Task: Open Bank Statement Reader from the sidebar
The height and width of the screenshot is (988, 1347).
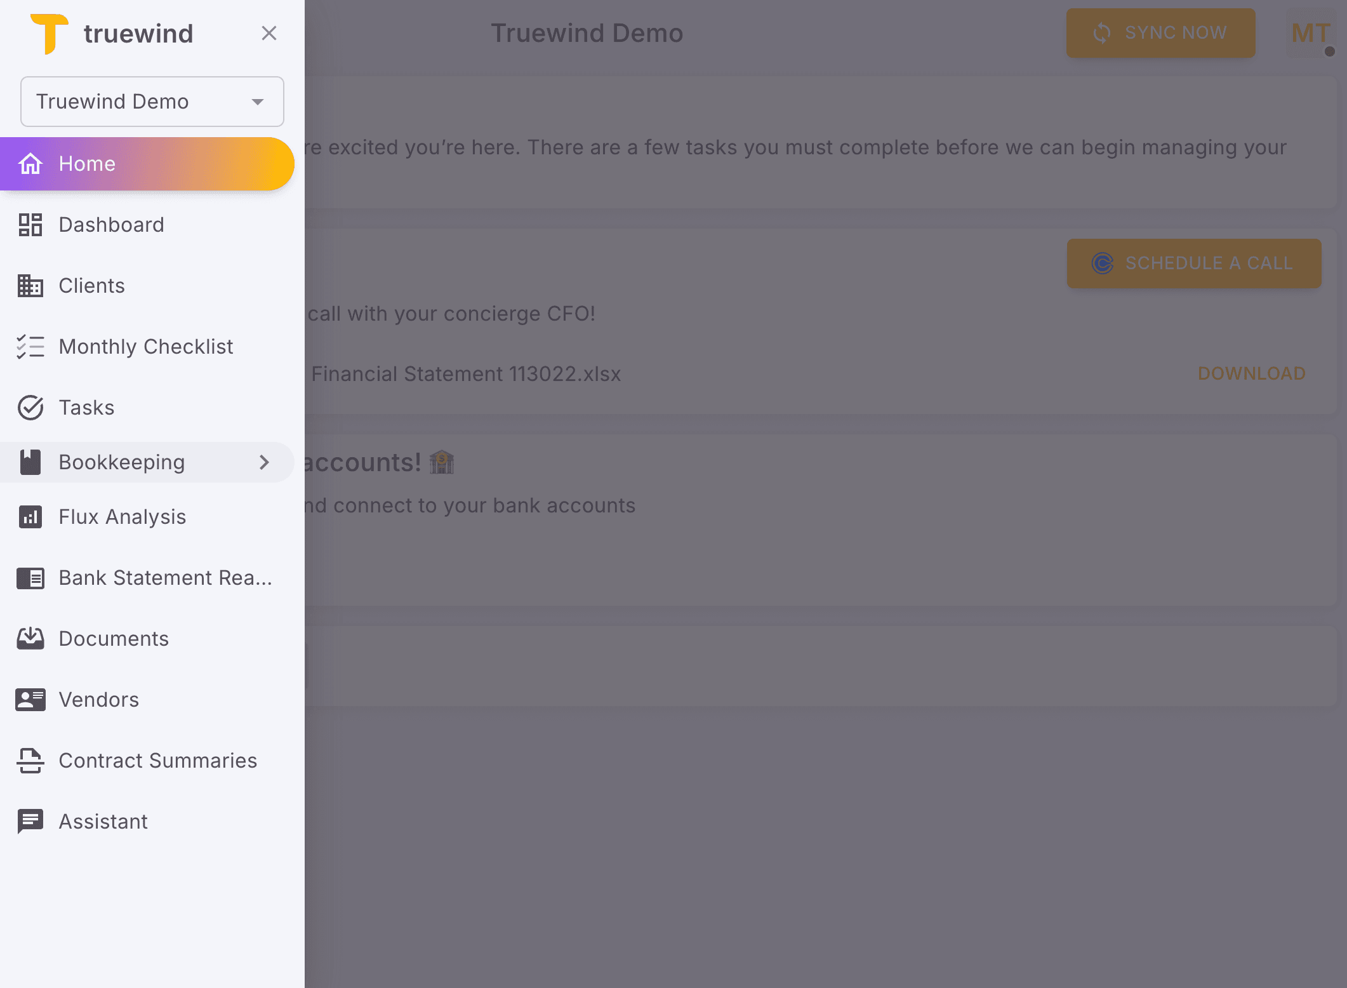Action: pos(165,577)
